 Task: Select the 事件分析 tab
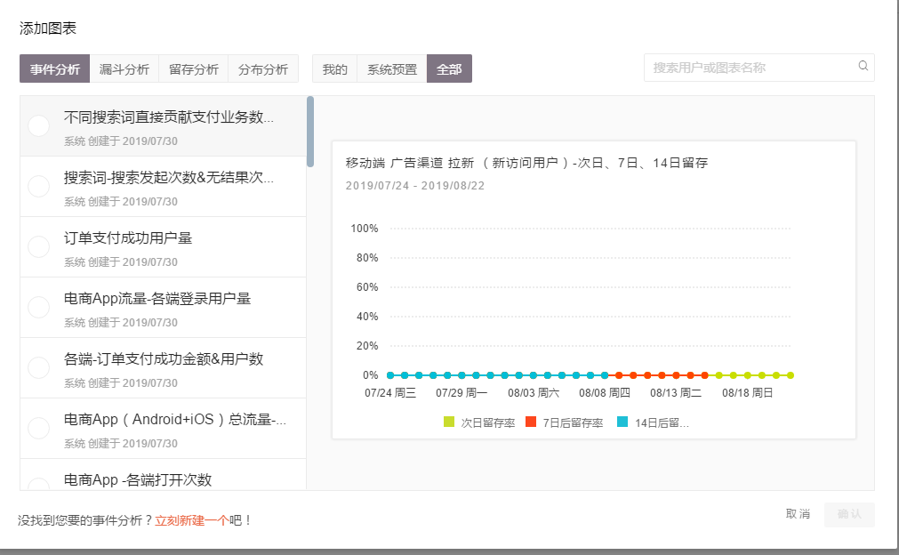pyautogui.click(x=54, y=68)
